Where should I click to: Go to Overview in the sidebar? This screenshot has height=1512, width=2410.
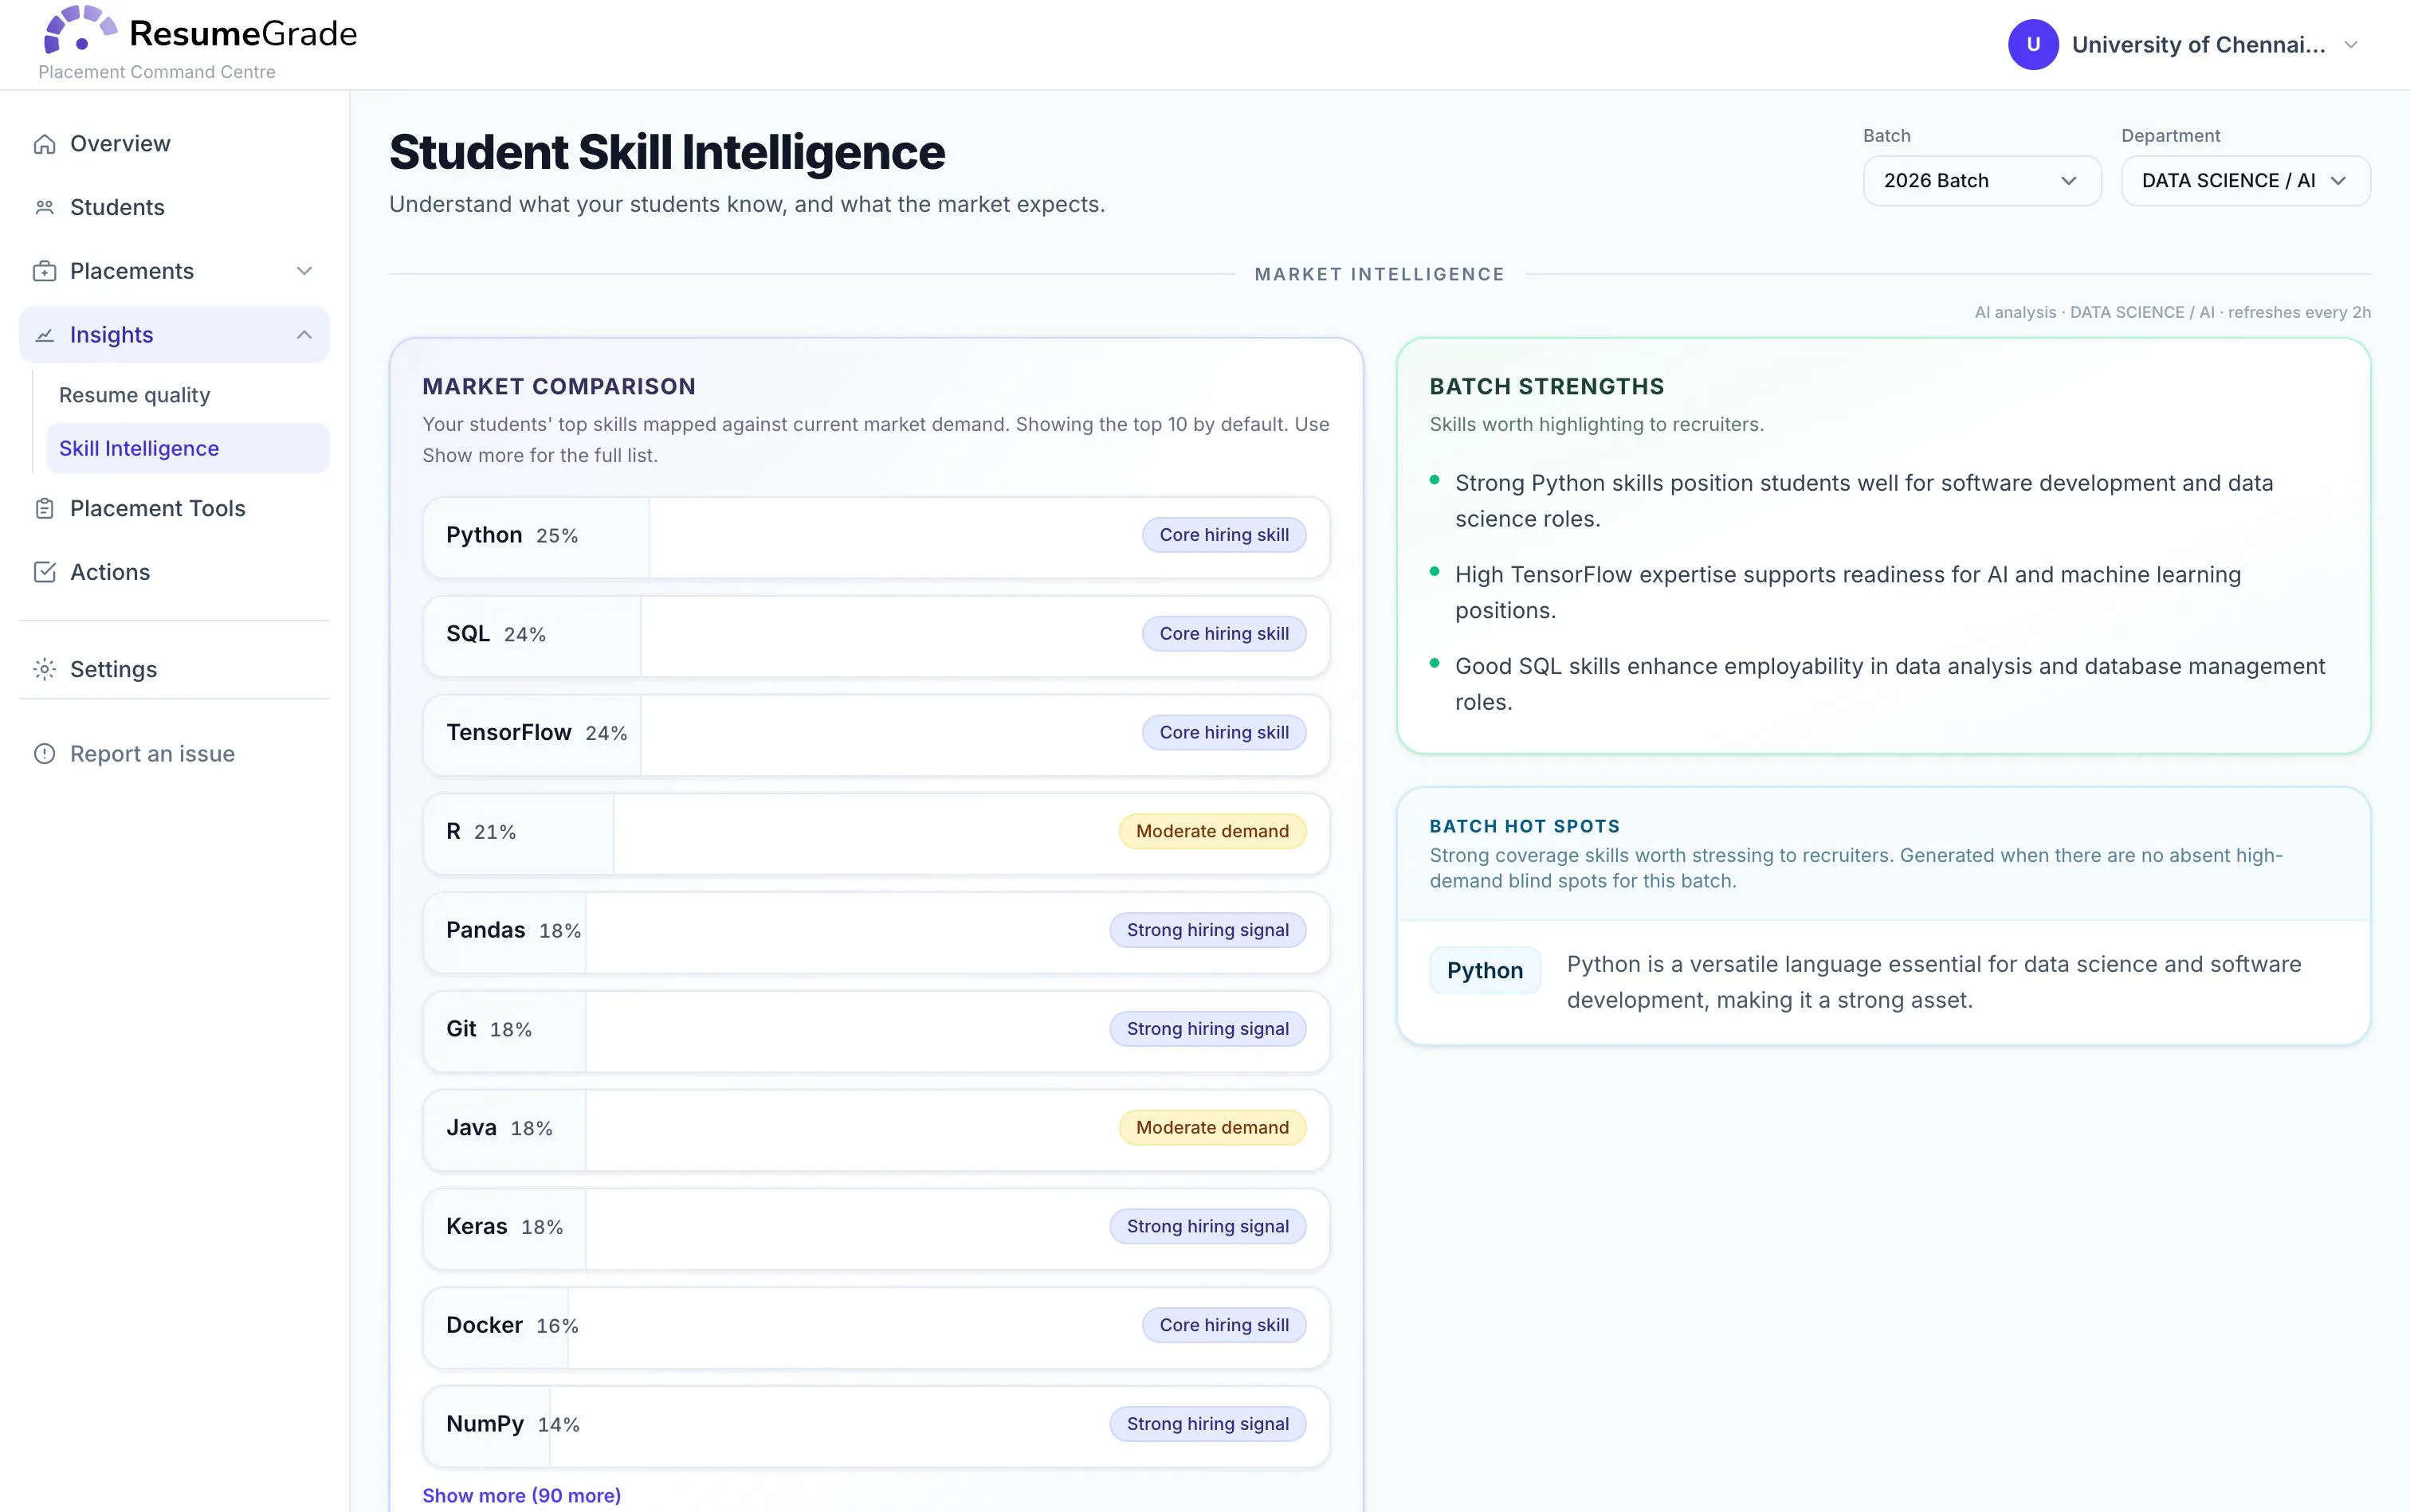(x=174, y=144)
